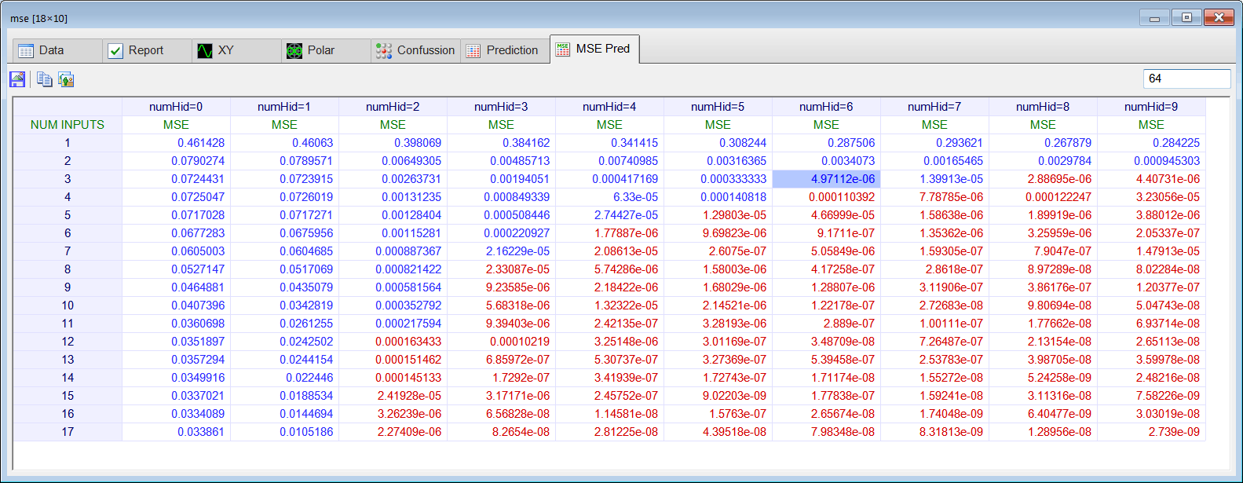Switch to the Data tab
Viewport: 1243px width, 483px height.
click(57, 50)
